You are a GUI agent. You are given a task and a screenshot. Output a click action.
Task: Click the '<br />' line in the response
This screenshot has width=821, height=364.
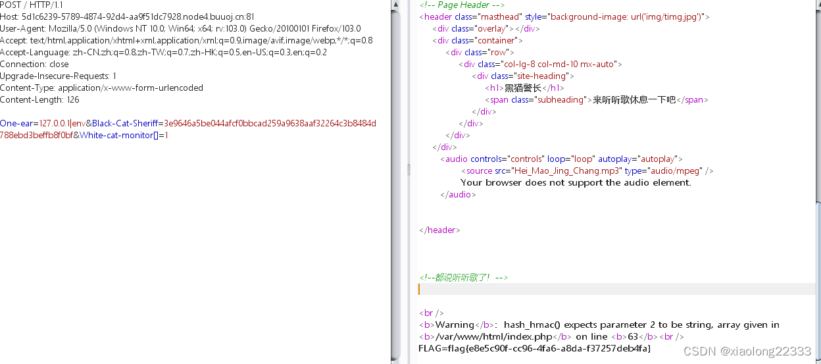(432, 313)
